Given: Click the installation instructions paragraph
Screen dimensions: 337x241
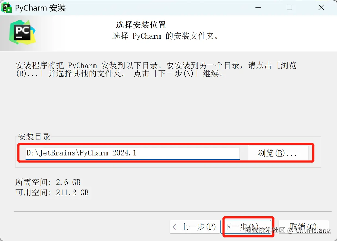Looking at the screenshot, I should 156,70.
